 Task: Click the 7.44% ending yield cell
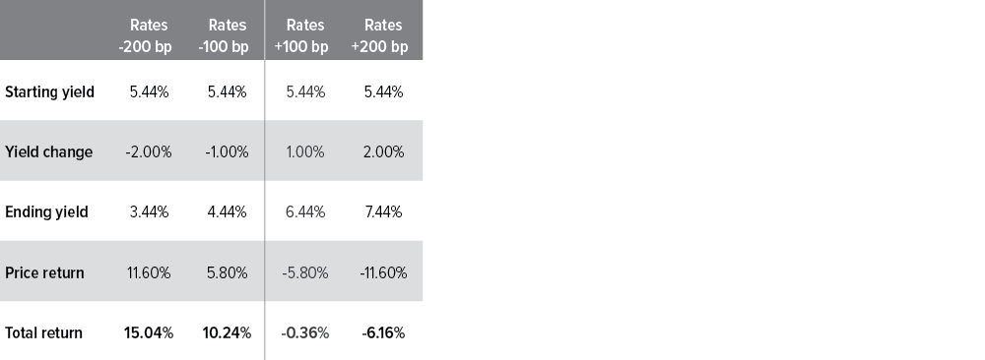click(x=383, y=212)
